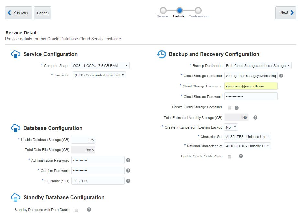
Task: Enable the Create Cloud Storage Container checkbox
Action: point(229,108)
